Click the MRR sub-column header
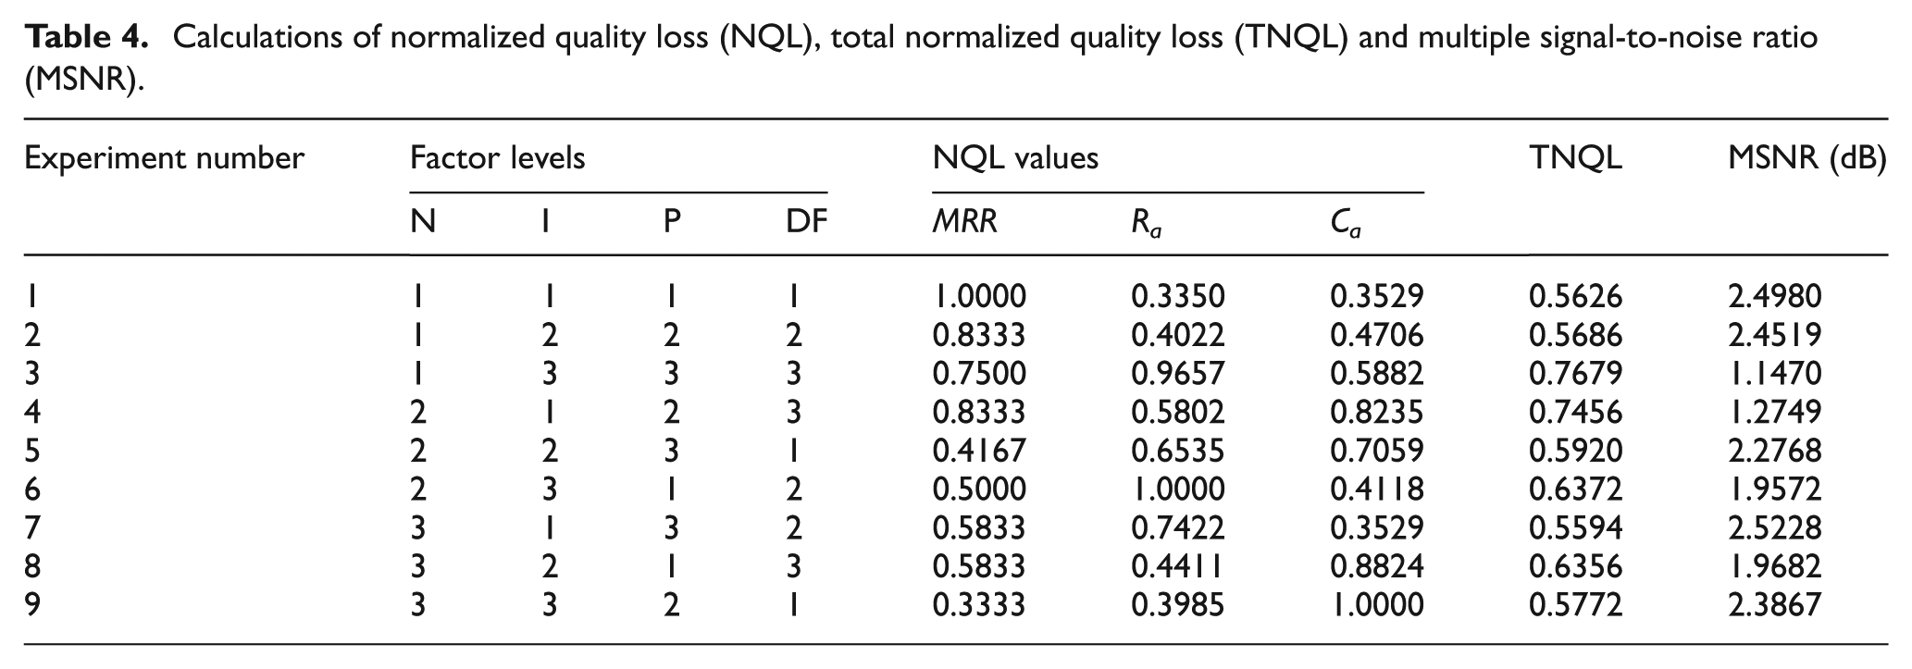1912x669 pixels. (x=965, y=222)
